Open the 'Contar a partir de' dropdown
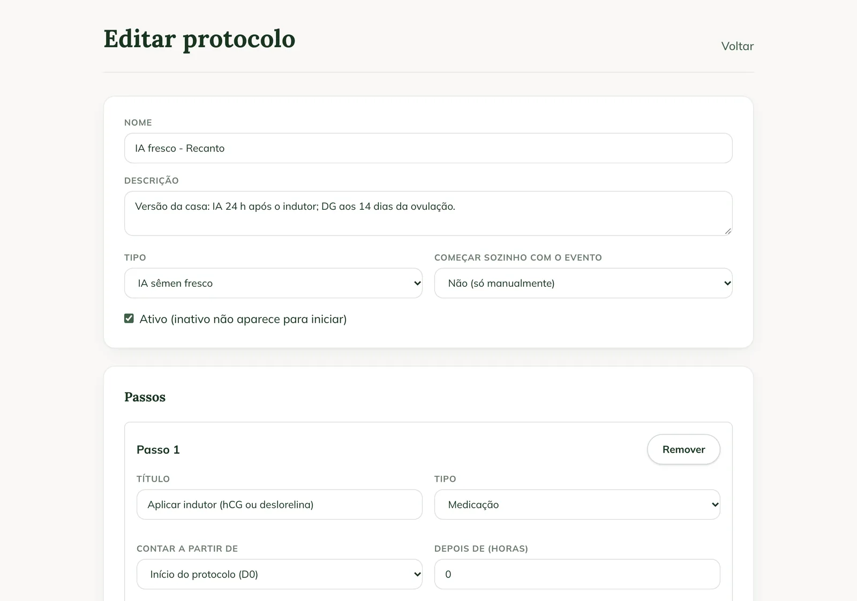The height and width of the screenshot is (601, 857). tap(279, 574)
